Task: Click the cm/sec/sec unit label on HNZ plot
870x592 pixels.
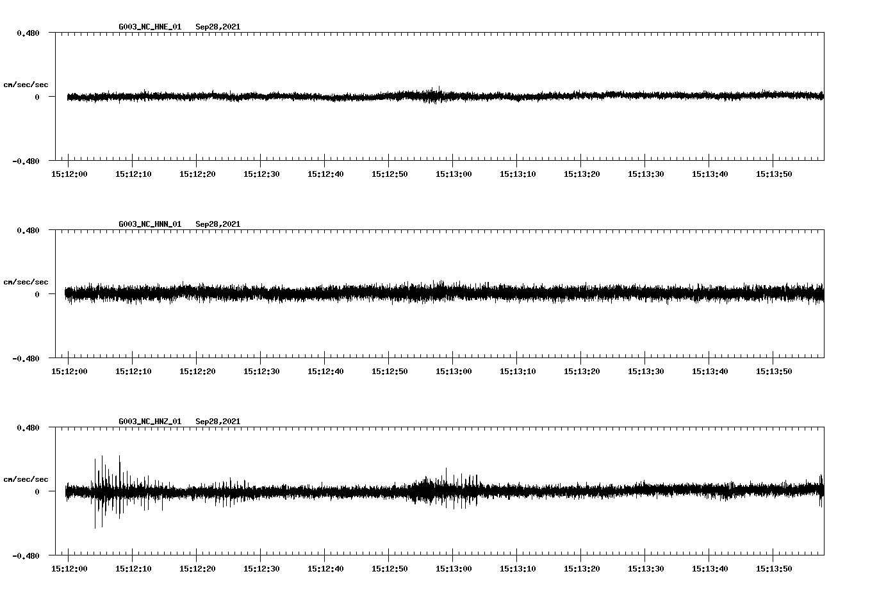Action: pos(26,479)
